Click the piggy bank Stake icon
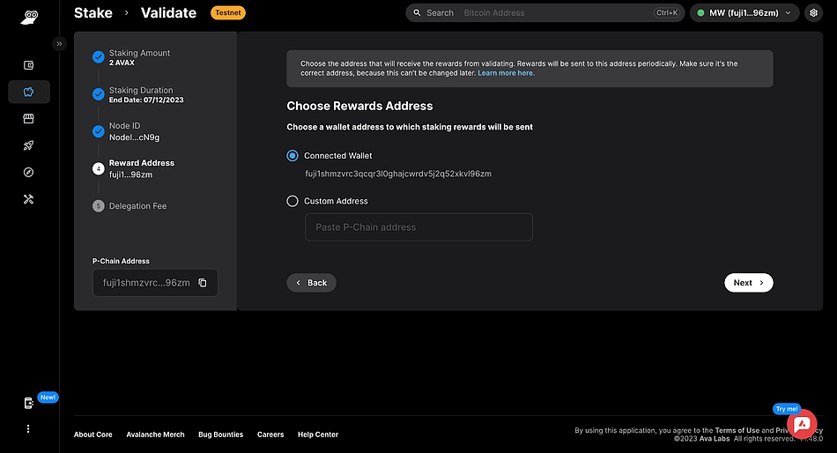The image size is (837, 453). point(28,92)
